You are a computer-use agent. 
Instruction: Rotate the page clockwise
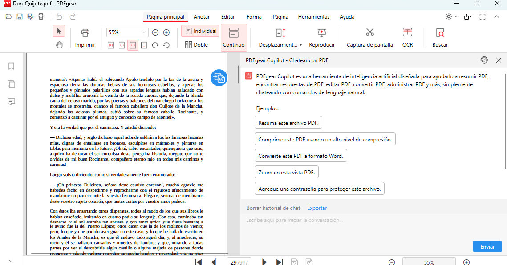155,45
